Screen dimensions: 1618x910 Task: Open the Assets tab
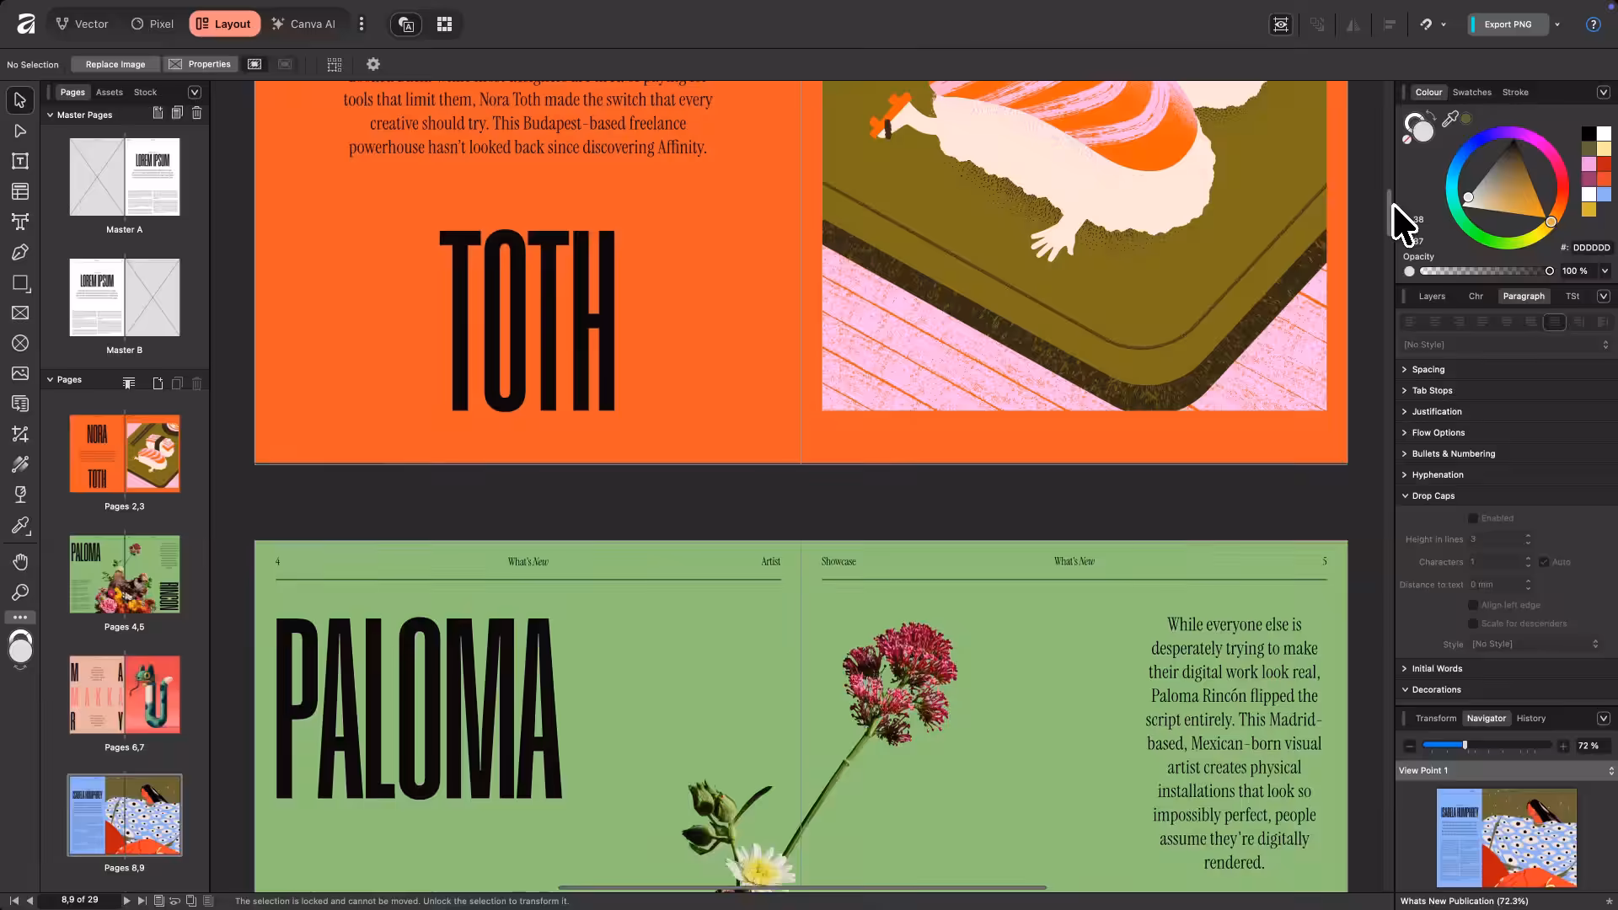[109, 92]
